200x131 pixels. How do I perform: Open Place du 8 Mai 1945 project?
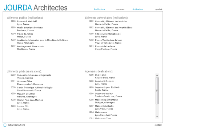click(x=27, y=21)
